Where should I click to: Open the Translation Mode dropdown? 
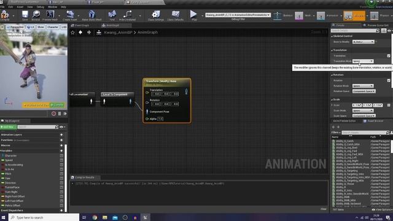point(363,61)
